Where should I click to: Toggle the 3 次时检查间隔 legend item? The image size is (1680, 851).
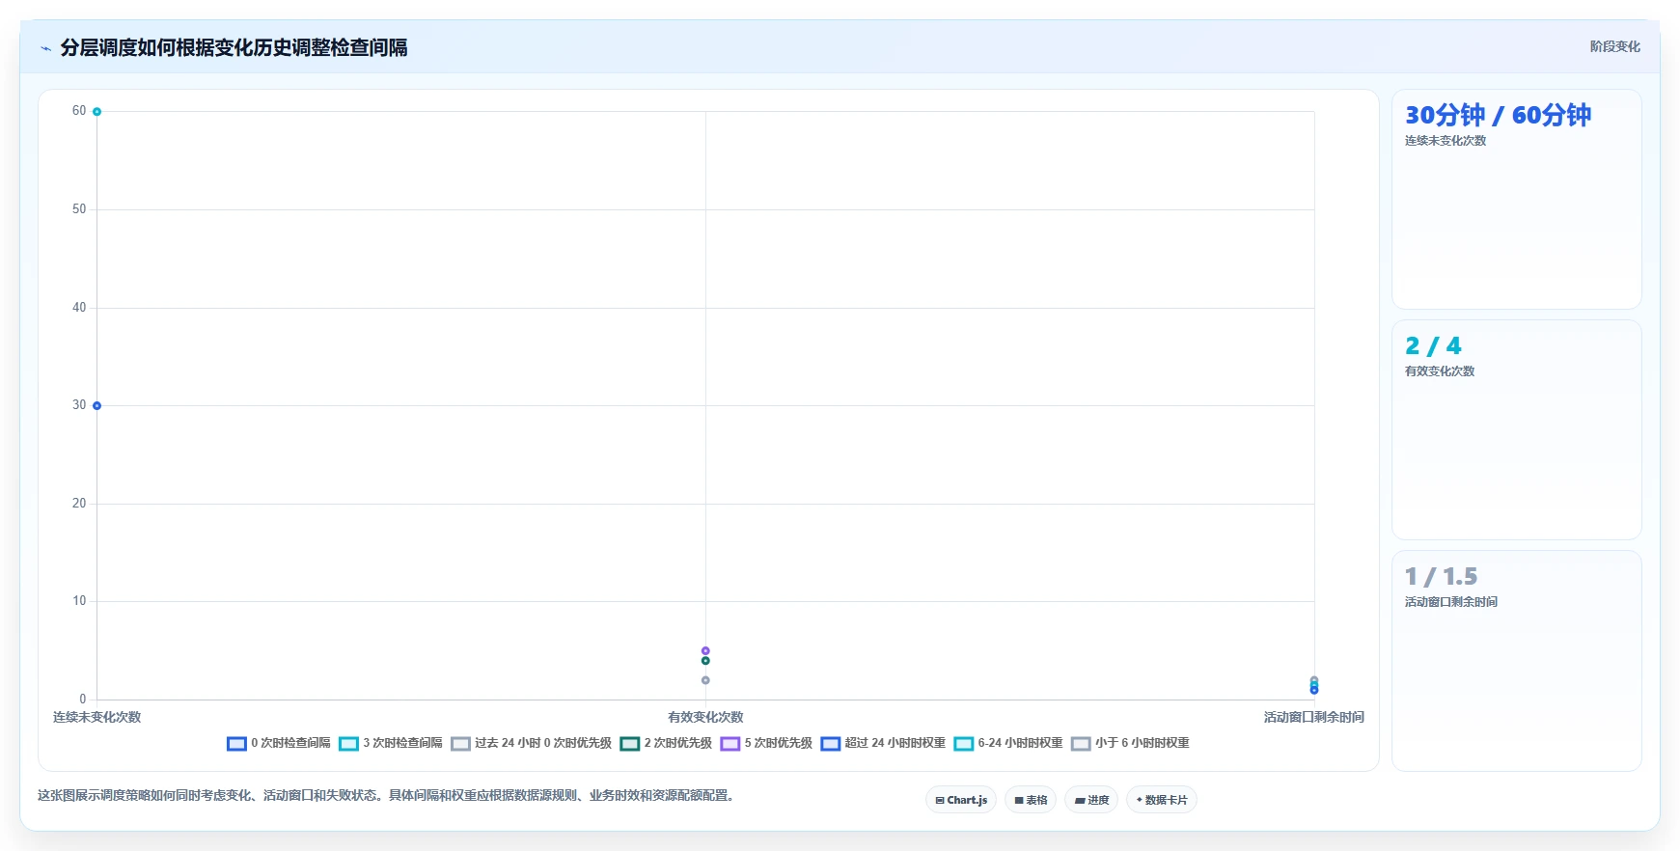click(x=391, y=743)
